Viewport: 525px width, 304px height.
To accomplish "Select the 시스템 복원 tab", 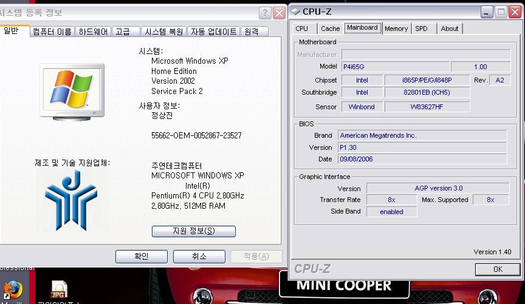I will point(163,32).
